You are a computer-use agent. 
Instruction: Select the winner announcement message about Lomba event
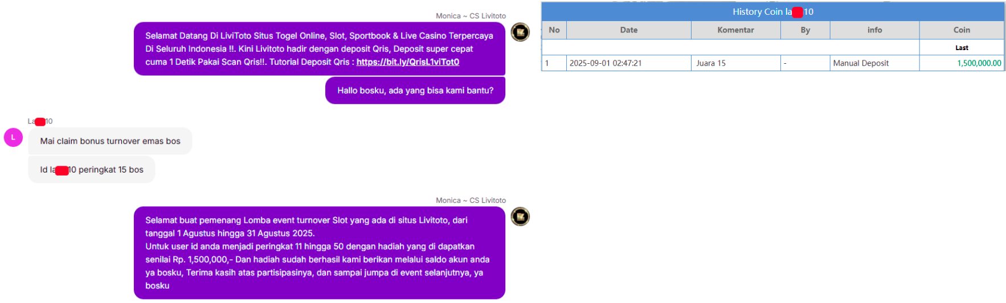tap(320, 253)
